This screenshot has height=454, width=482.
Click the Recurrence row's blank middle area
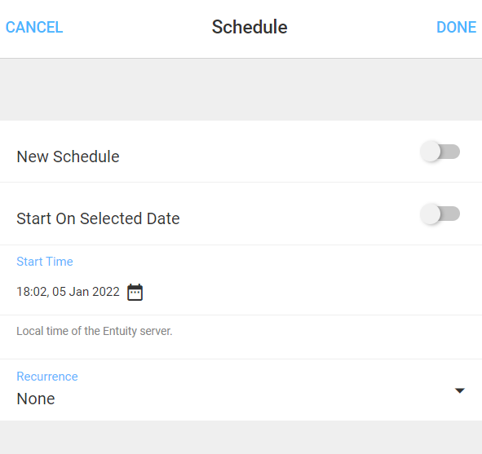point(246,390)
